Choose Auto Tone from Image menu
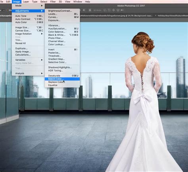This screenshot has width=188, height=172. (x=28, y=16)
